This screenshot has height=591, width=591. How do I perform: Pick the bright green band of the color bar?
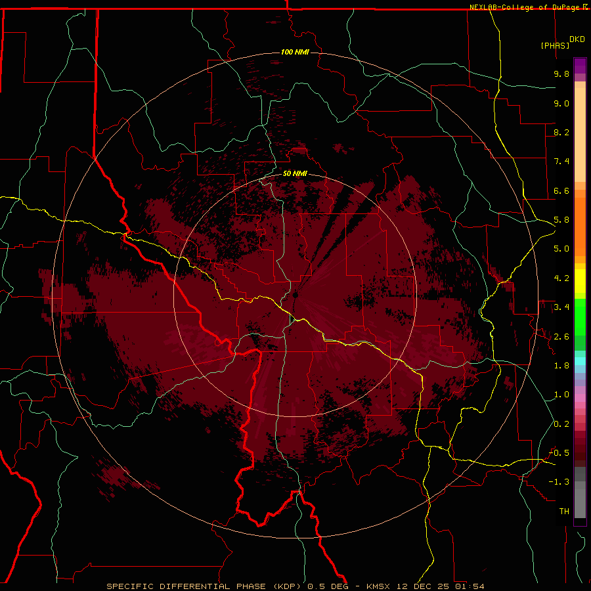pos(580,317)
